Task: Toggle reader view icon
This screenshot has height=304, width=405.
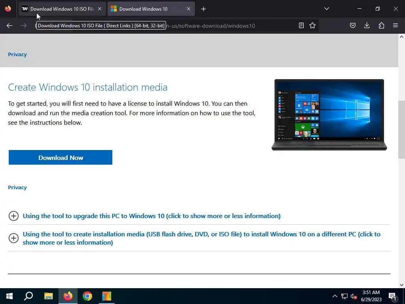Action: tap(301, 25)
